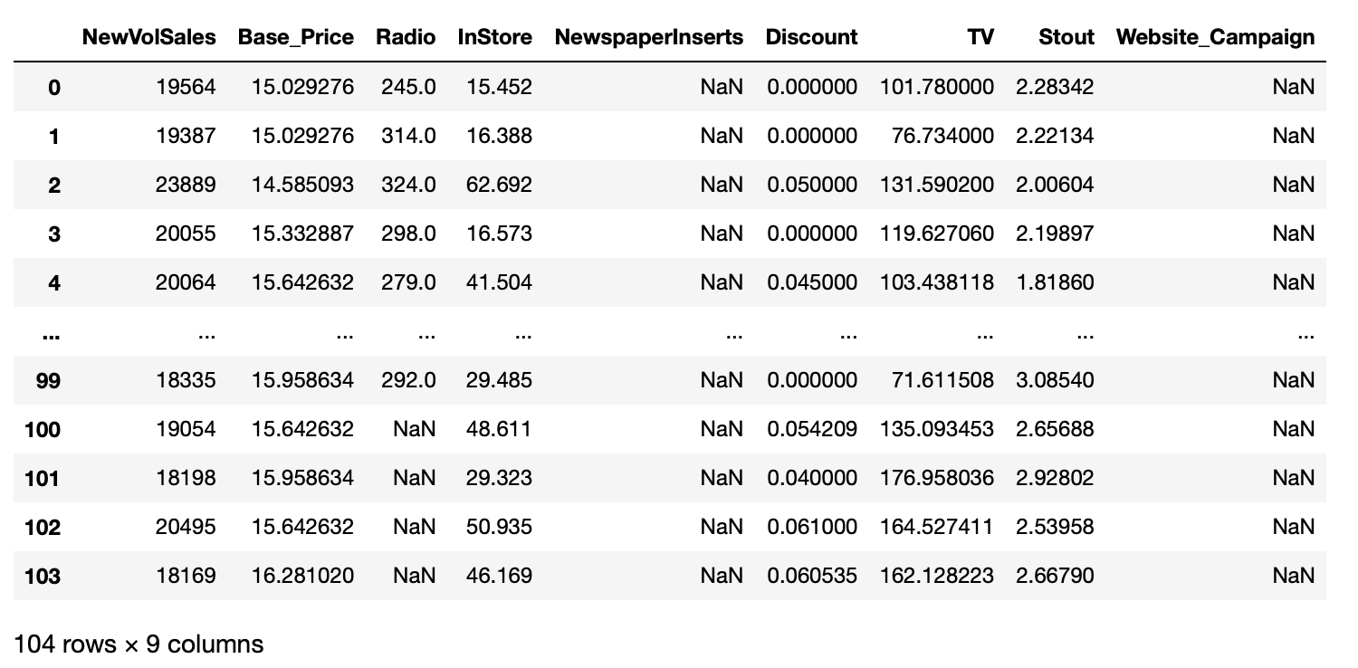
Task: Click InStore value 62.692
Action: coord(499,185)
